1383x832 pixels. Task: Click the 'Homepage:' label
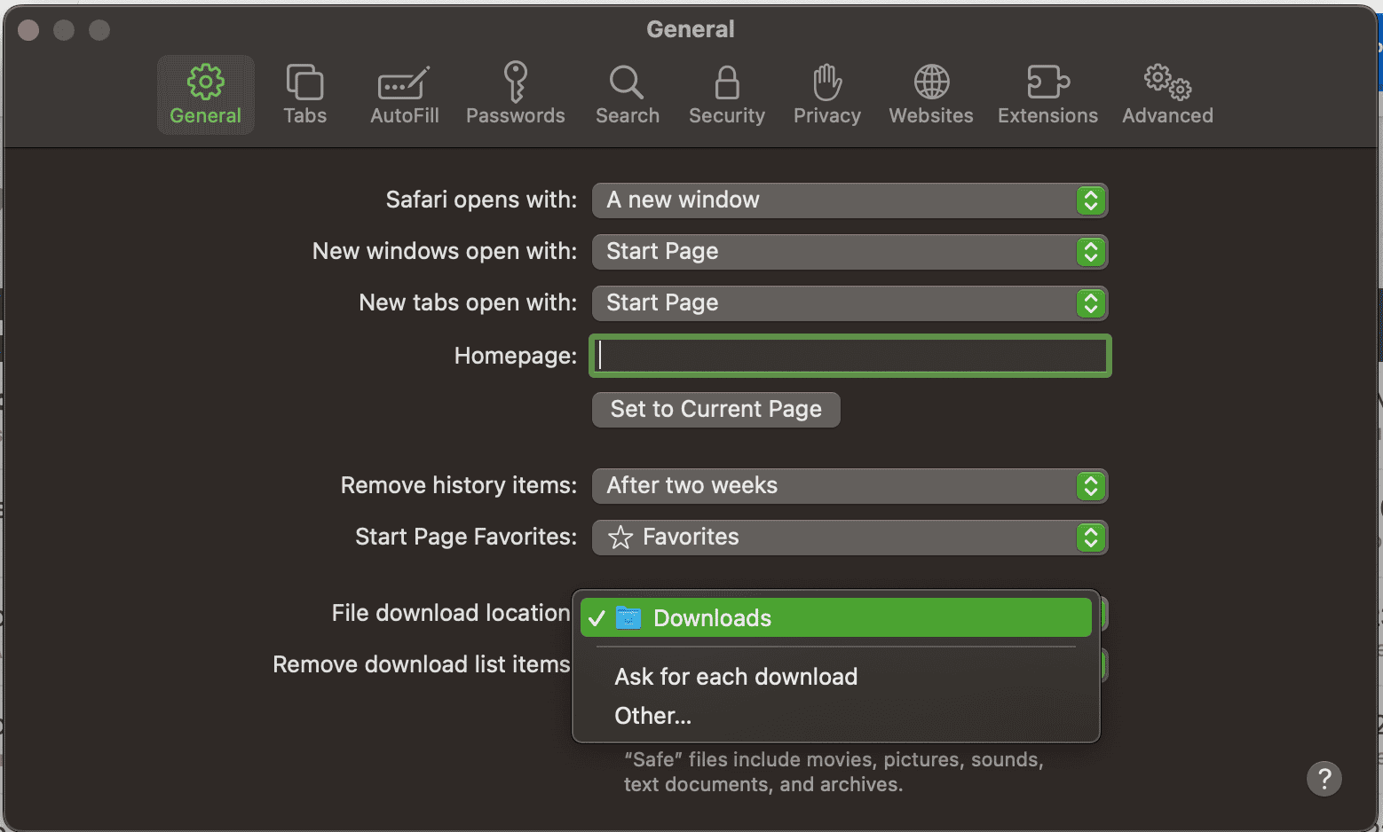pos(515,356)
